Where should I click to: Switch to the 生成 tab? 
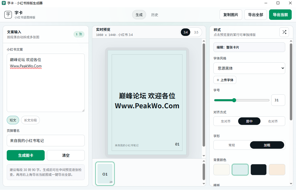[x=139, y=15]
